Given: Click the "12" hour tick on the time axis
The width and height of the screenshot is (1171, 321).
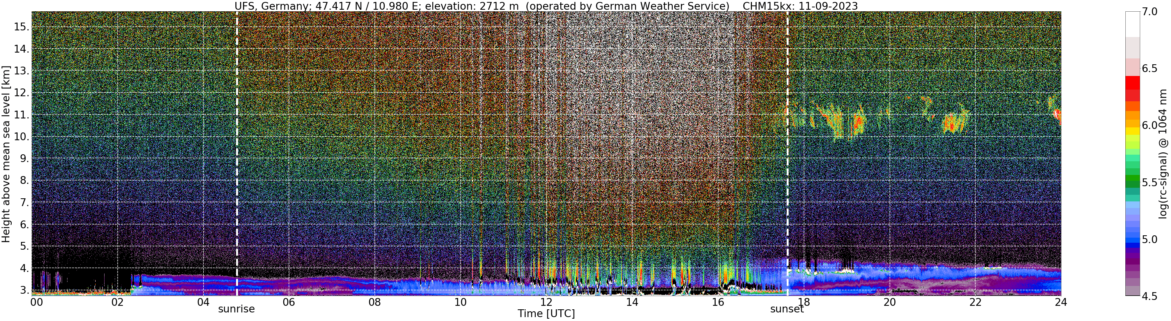Looking at the screenshot, I should point(546,302).
